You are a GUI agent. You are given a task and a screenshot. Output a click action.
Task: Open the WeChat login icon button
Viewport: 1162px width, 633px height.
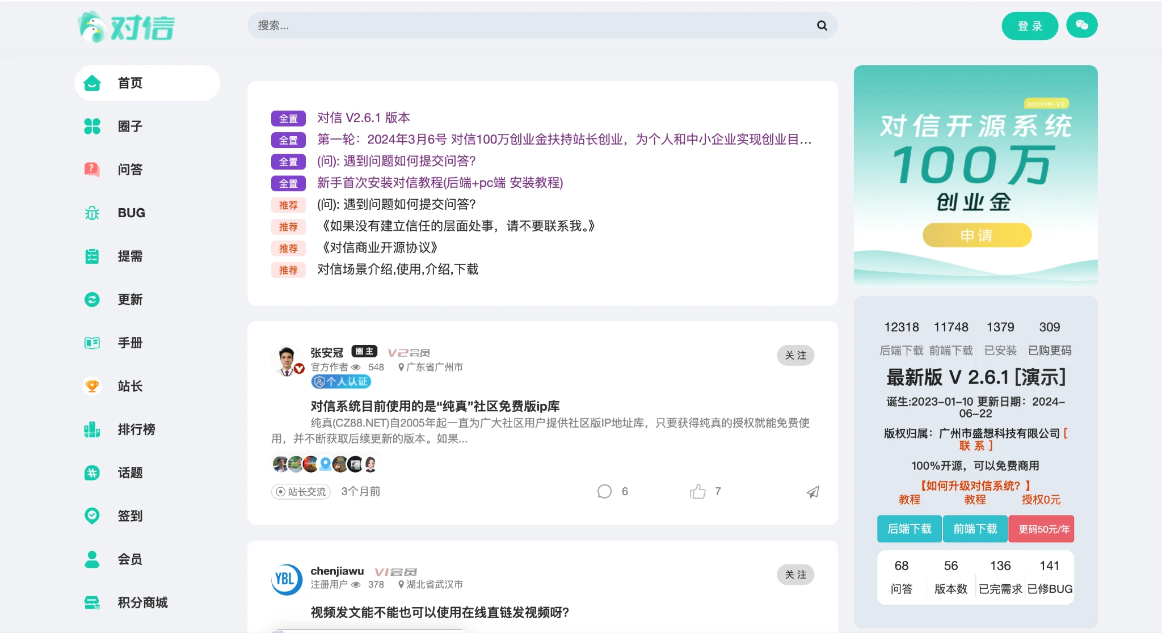coord(1081,25)
